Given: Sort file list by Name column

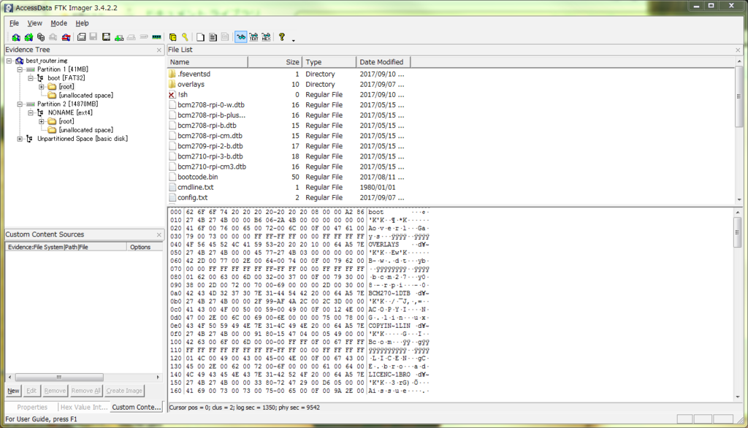Looking at the screenshot, I should tap(207, 62).
